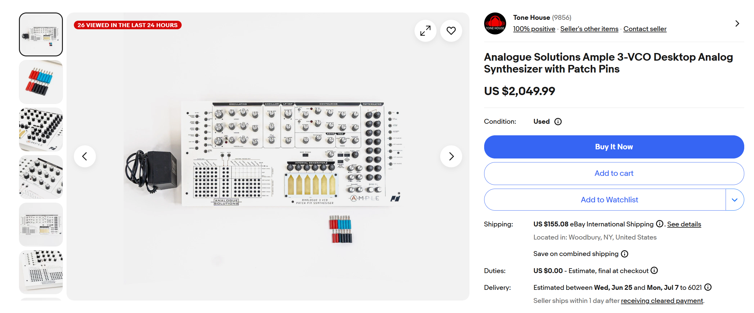Open See details shipping link
Viewport: 754px width, 313px height.
coord(684,224)
